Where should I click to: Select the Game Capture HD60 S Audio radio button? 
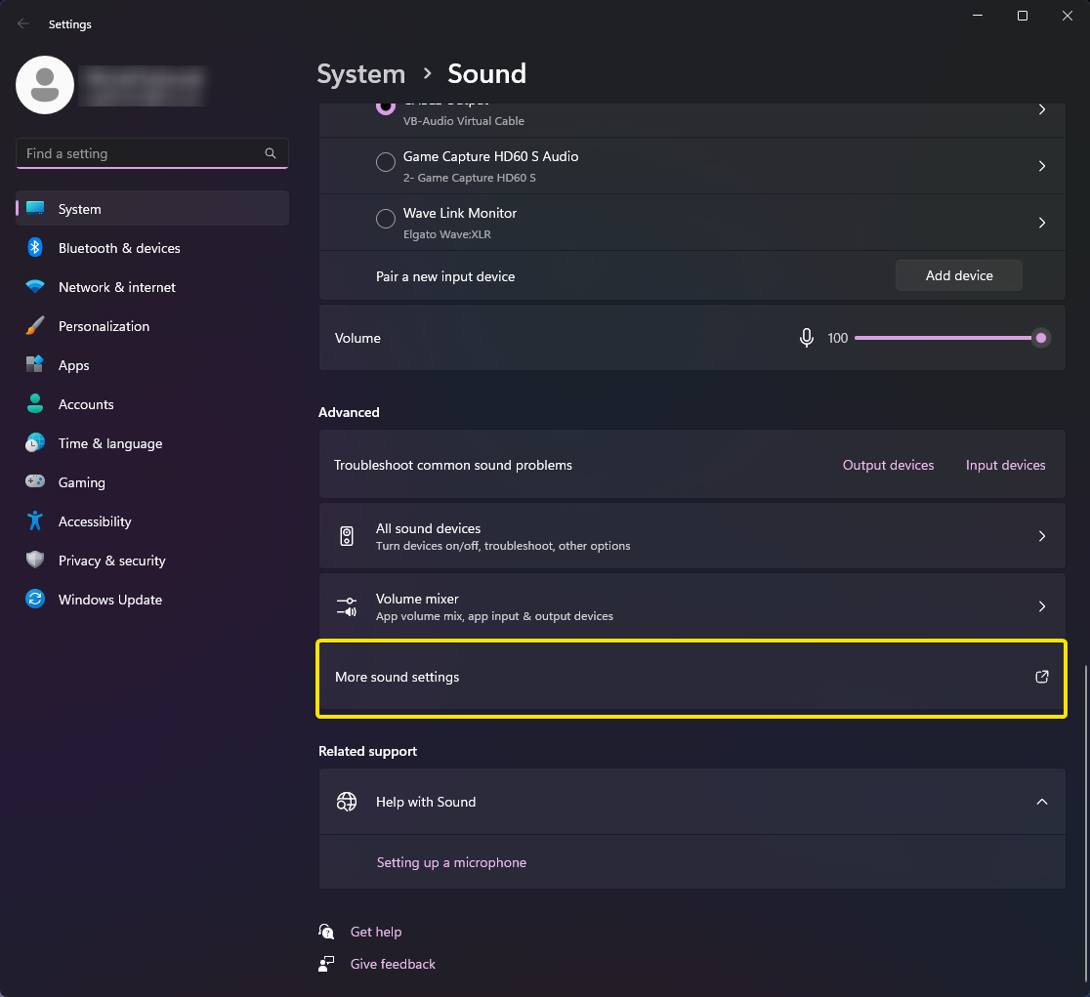point(385,162)
